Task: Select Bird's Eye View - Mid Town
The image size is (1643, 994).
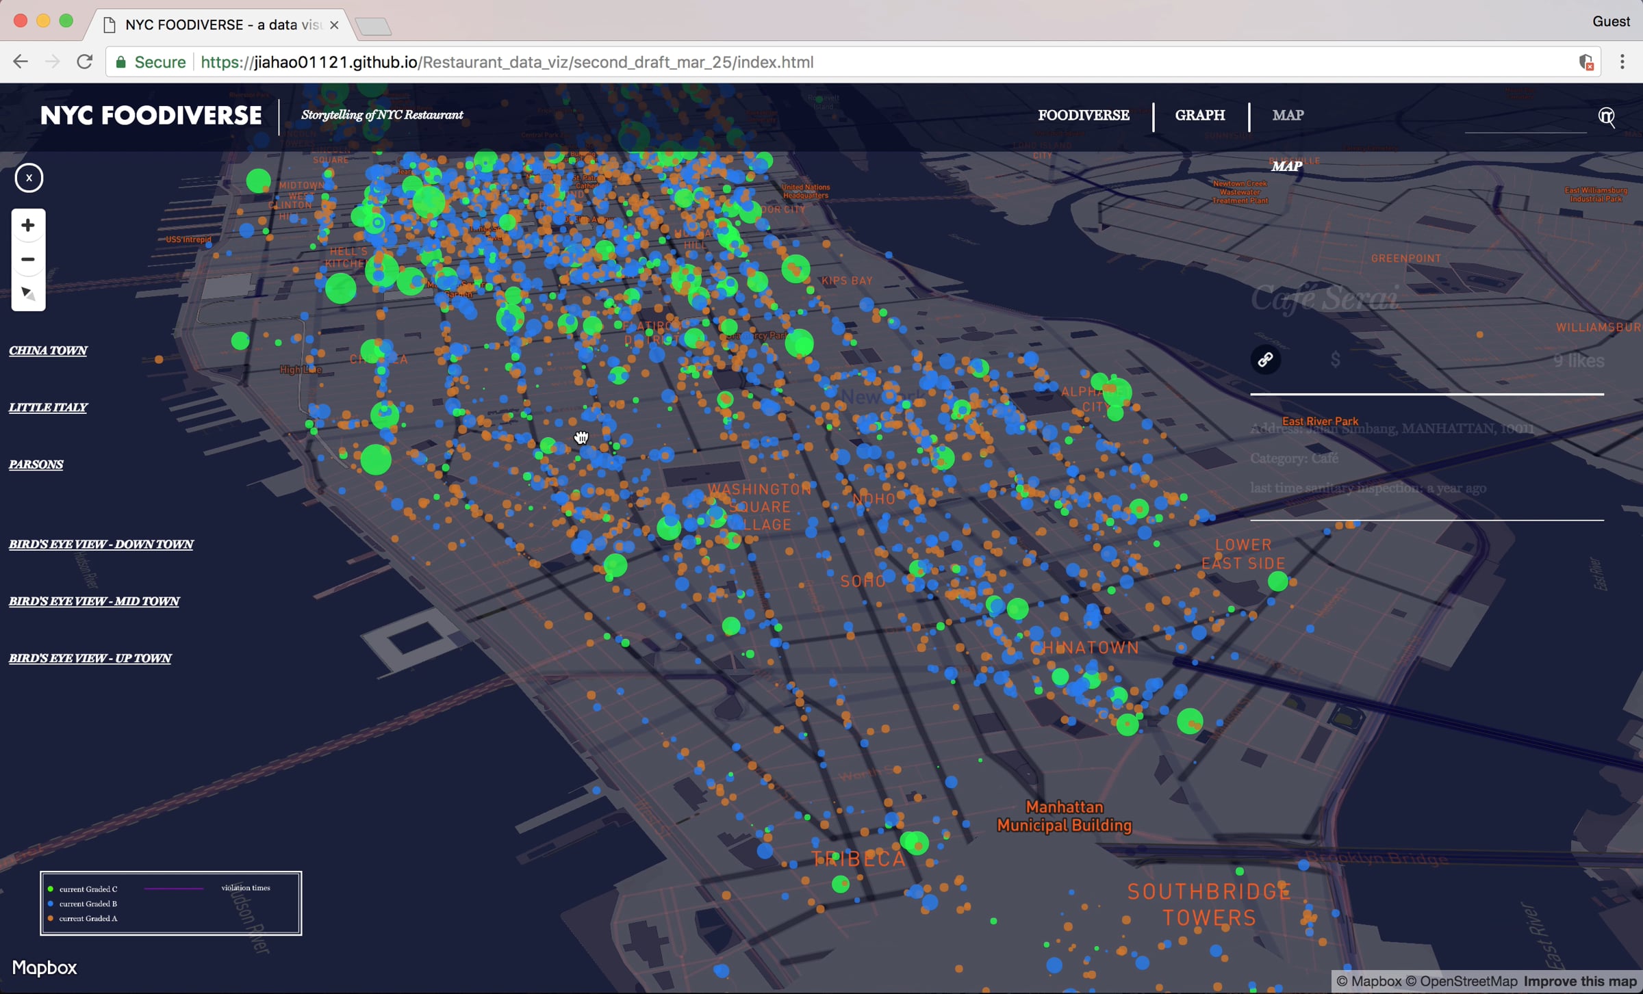Action: coord(94,601)
